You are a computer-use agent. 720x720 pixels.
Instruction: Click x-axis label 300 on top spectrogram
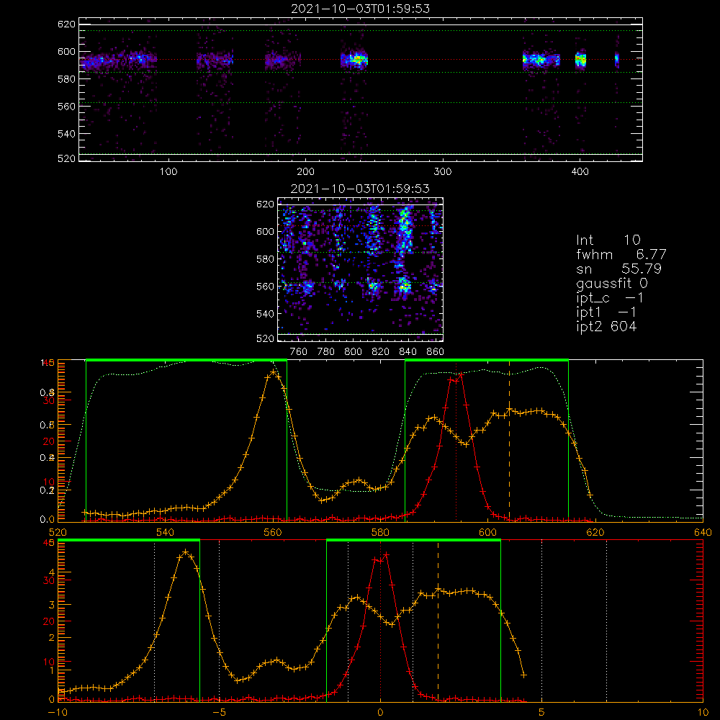click(443, 172)
